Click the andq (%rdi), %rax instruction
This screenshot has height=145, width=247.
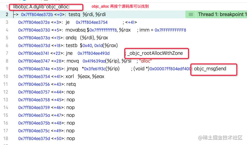click(x=87, y=38)
